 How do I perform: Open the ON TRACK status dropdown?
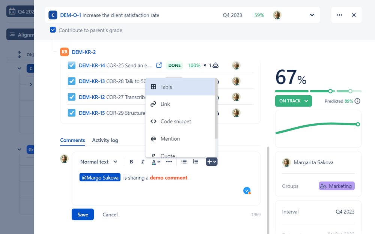click(x=294, y=101)
